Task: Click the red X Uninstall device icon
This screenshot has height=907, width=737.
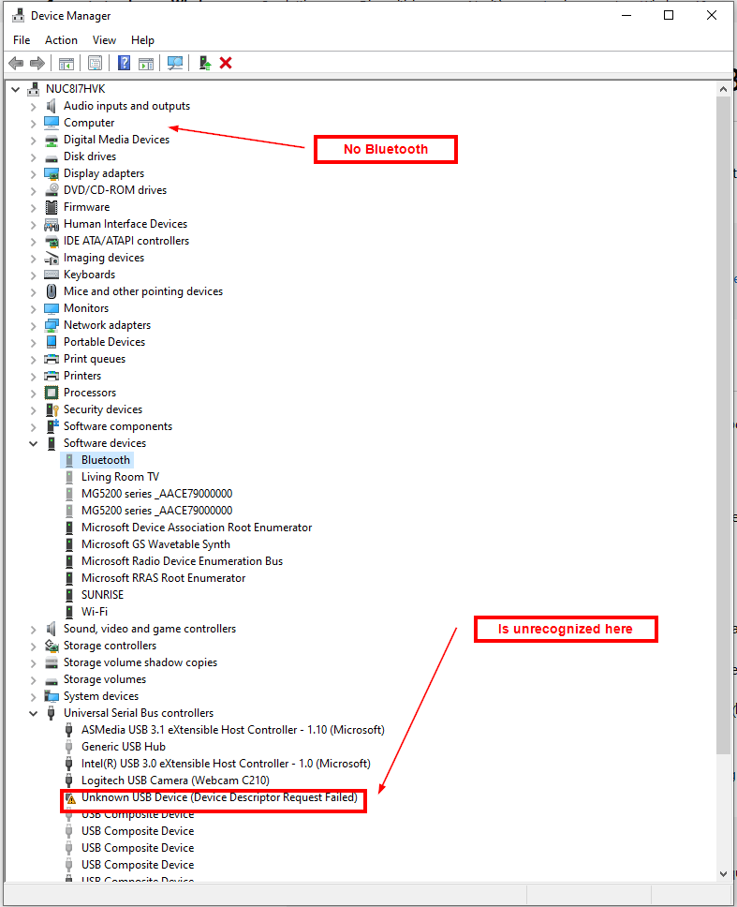Action: pyautogui.click(x=226, y=63)
